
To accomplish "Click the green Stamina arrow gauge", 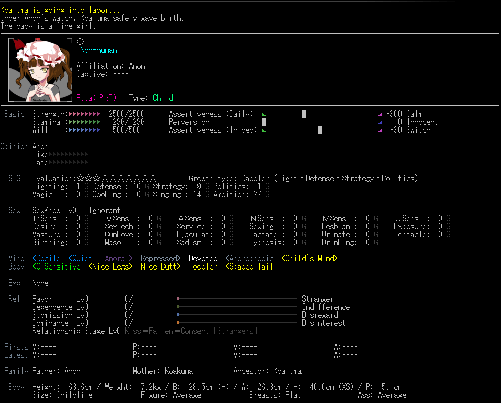I will pos(84,122).
